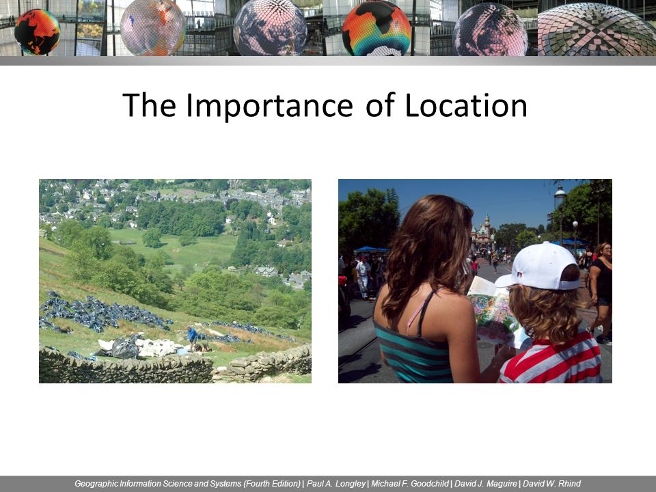
Task: Click the author name "Paul A. Longley"
Action: click(x=336, y=484)
